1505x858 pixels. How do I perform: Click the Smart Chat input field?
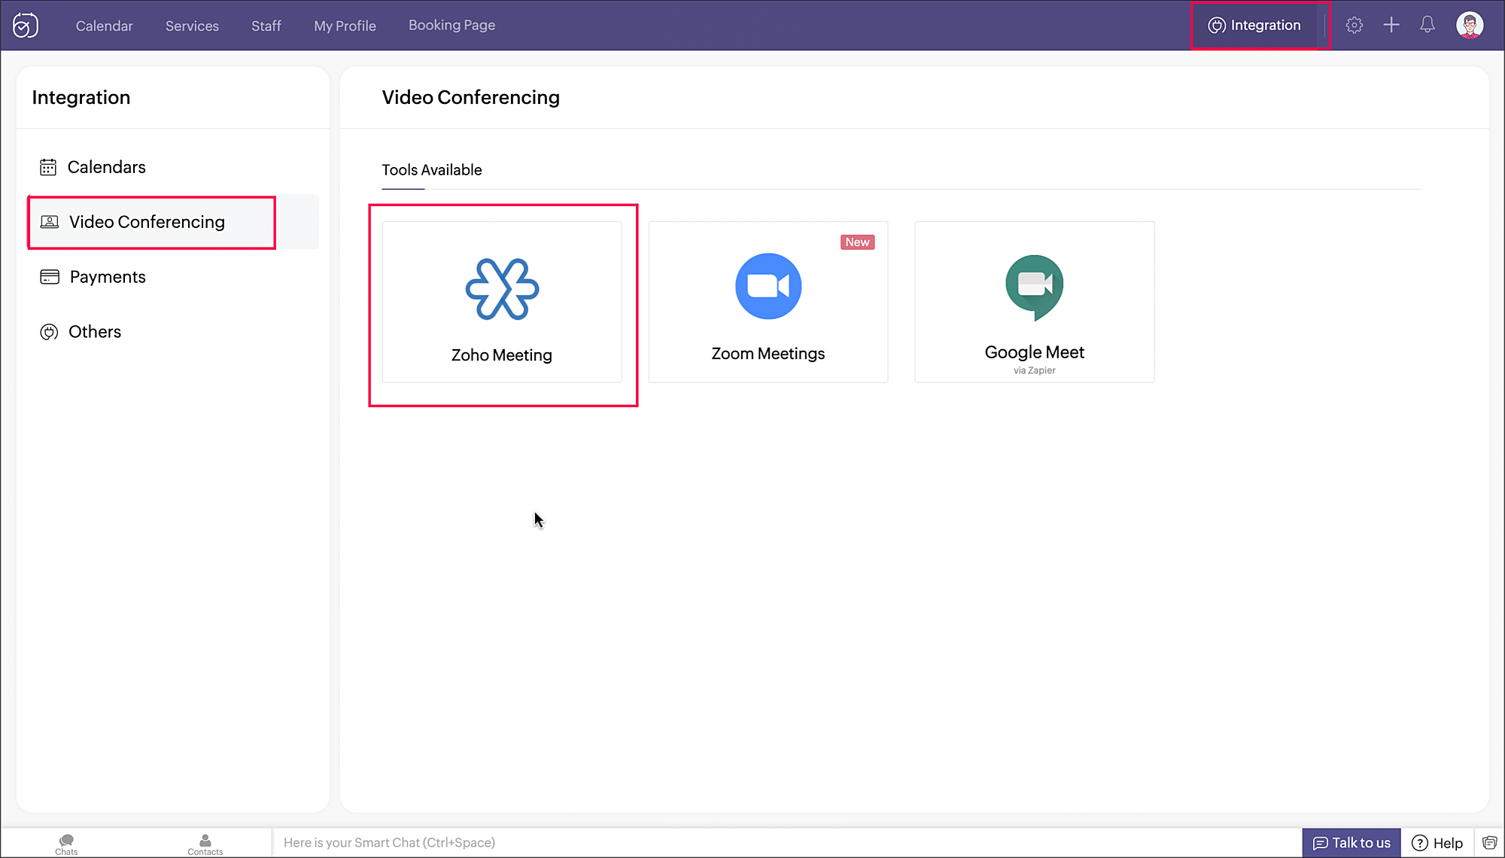[x=786, y=843]
